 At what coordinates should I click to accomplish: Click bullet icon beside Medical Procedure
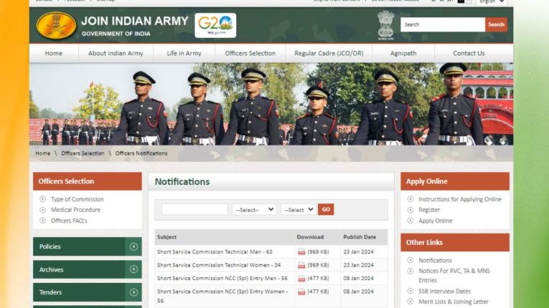(43, 210)
